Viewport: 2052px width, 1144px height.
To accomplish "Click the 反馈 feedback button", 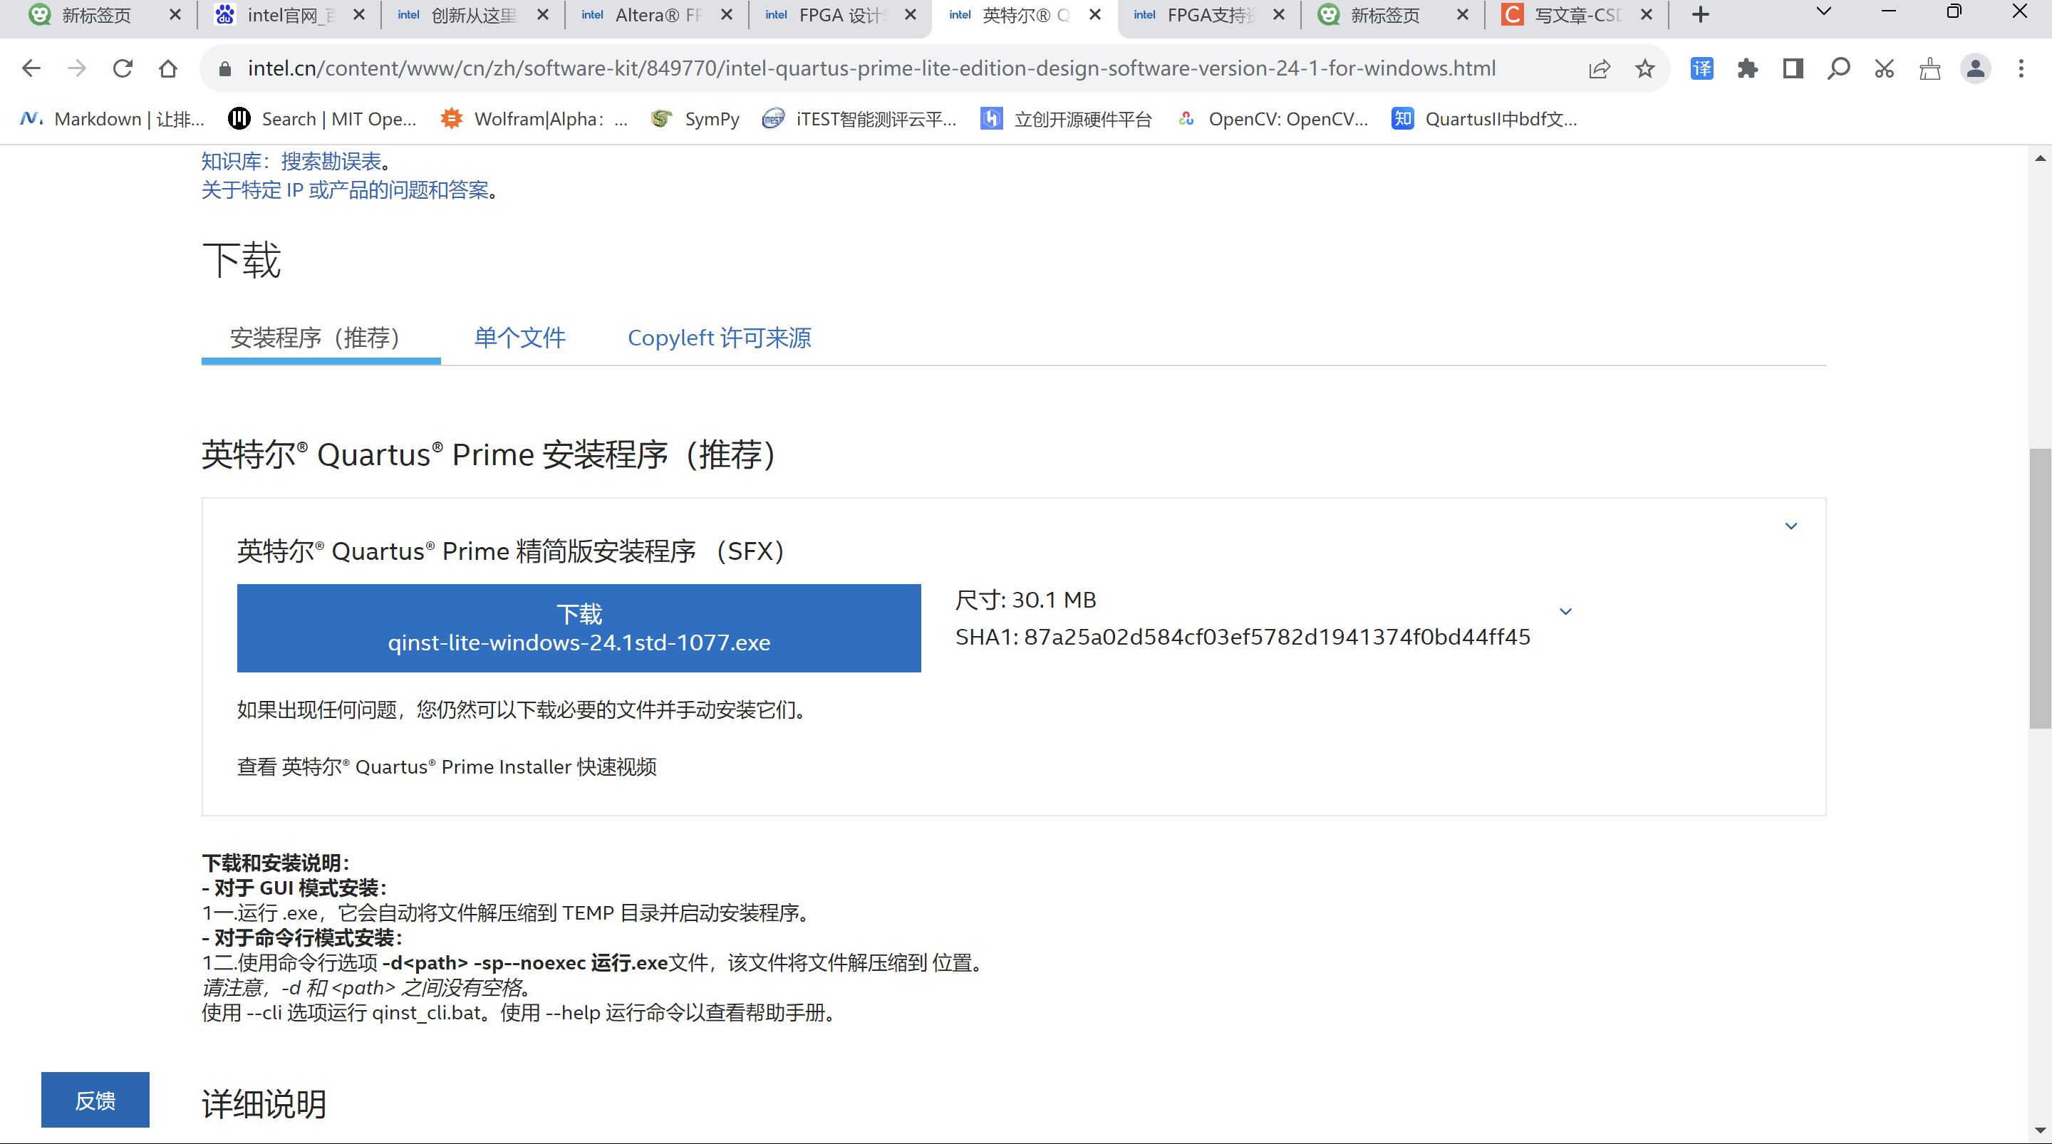I will click(95, 1099).
